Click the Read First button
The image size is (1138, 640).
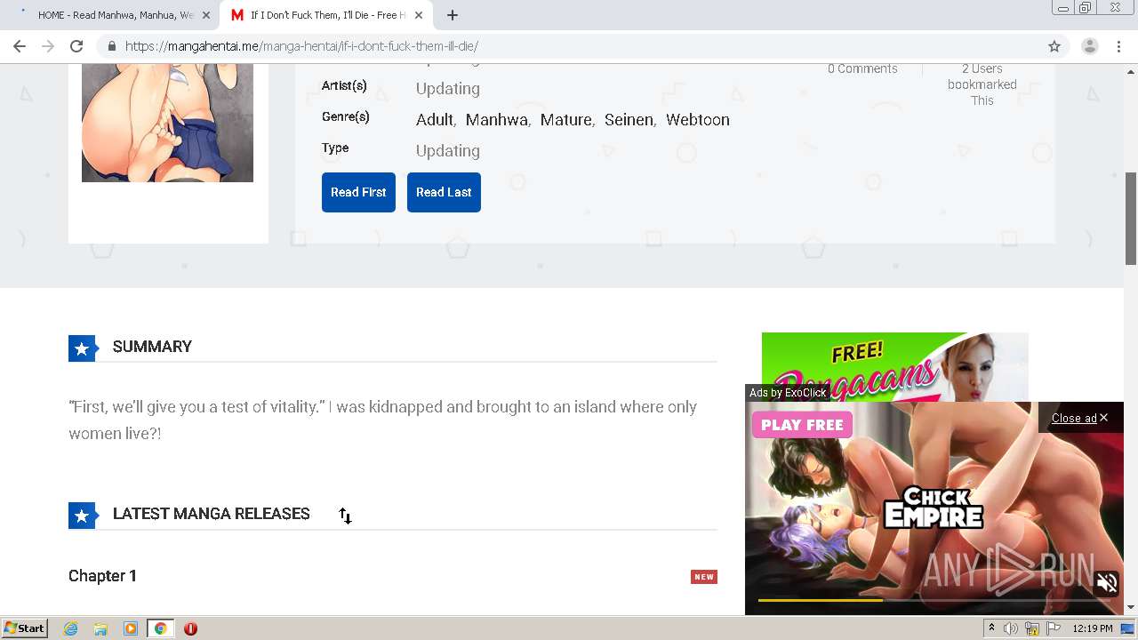point(358,192)
